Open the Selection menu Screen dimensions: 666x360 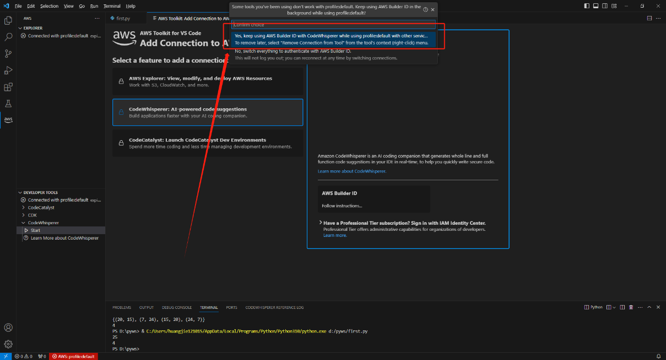[49, 6]
